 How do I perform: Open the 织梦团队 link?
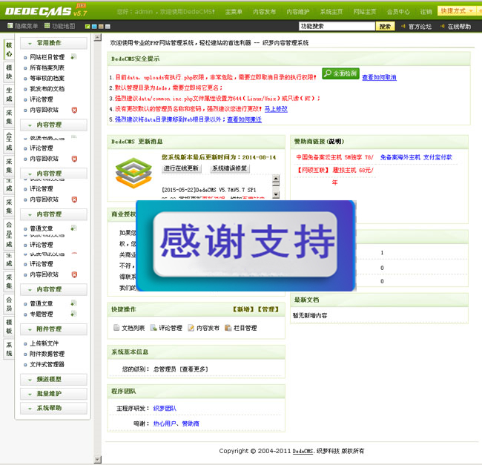(x=165, y=408)
